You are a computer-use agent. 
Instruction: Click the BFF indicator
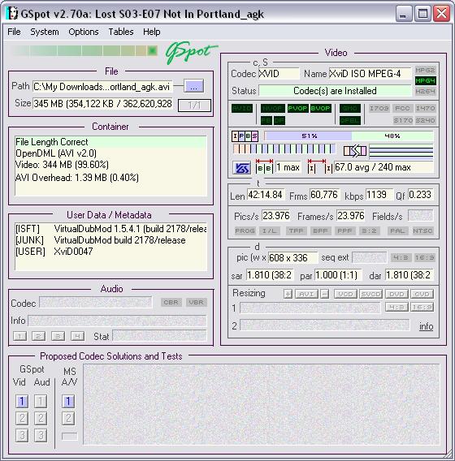click(320, 230)
